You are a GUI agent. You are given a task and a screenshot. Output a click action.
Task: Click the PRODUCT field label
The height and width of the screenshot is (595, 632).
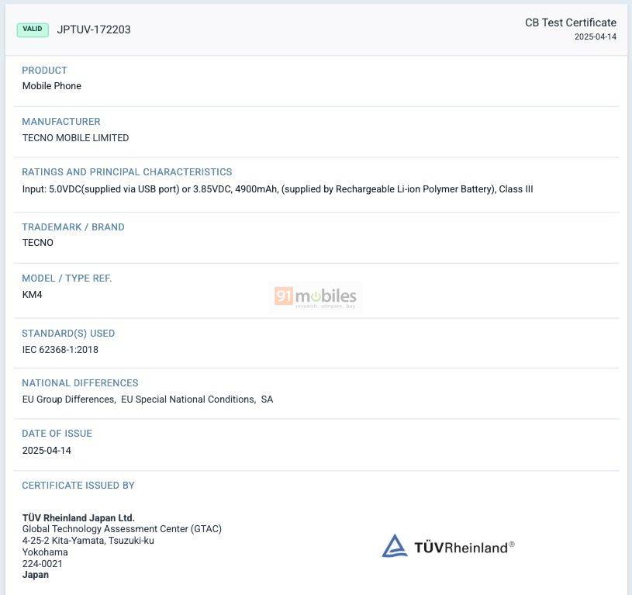(44, 70)
